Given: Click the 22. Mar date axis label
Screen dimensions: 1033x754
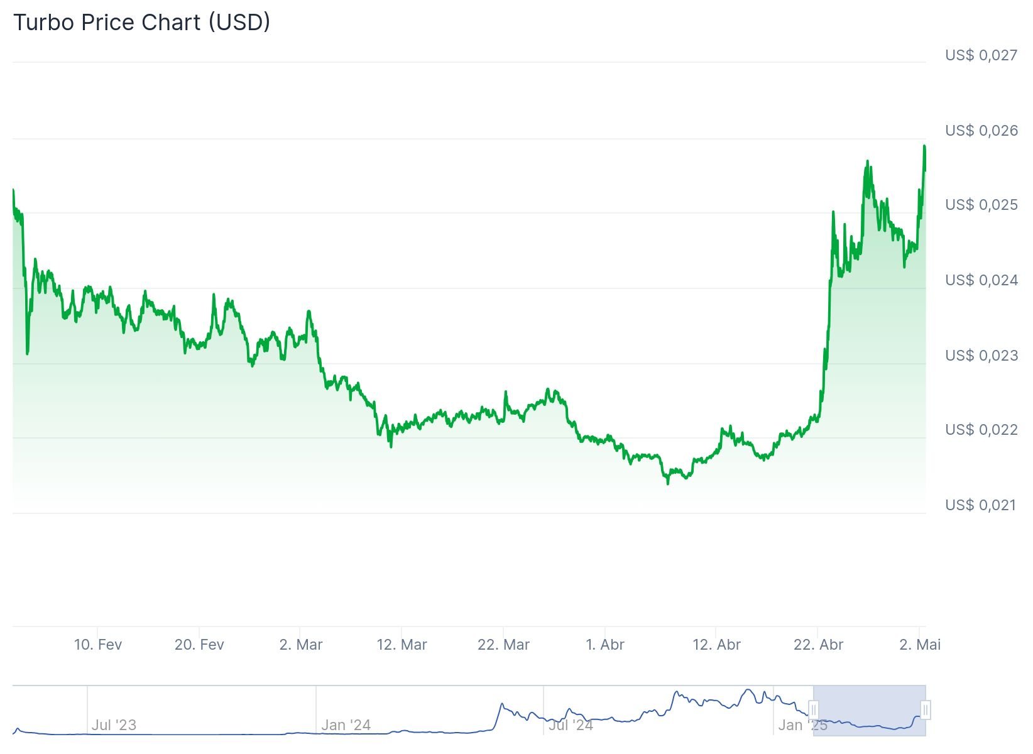Looking at the screenshot, I should pyautogui.click(x=503, y=645).
